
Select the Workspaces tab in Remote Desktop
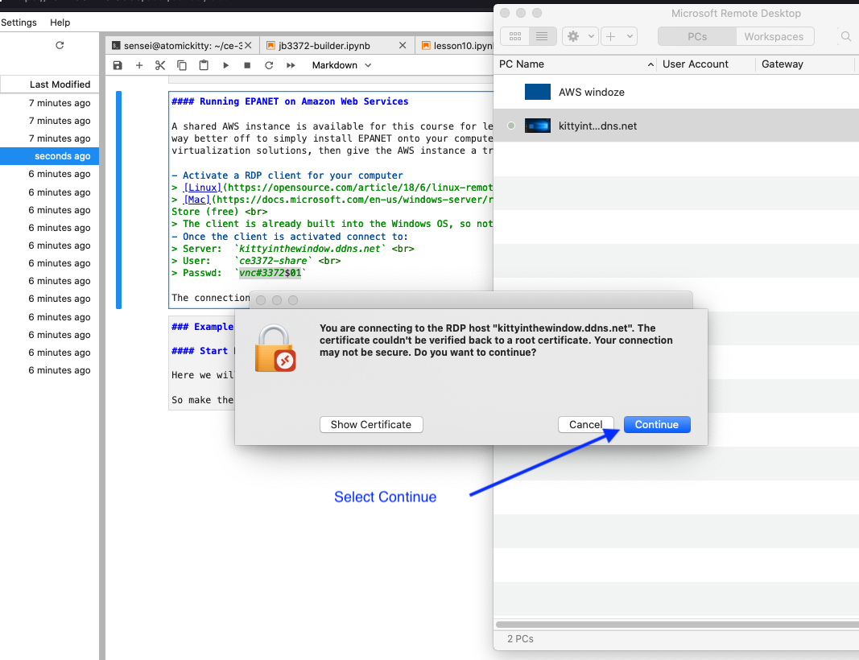click(x=774, y=37)
